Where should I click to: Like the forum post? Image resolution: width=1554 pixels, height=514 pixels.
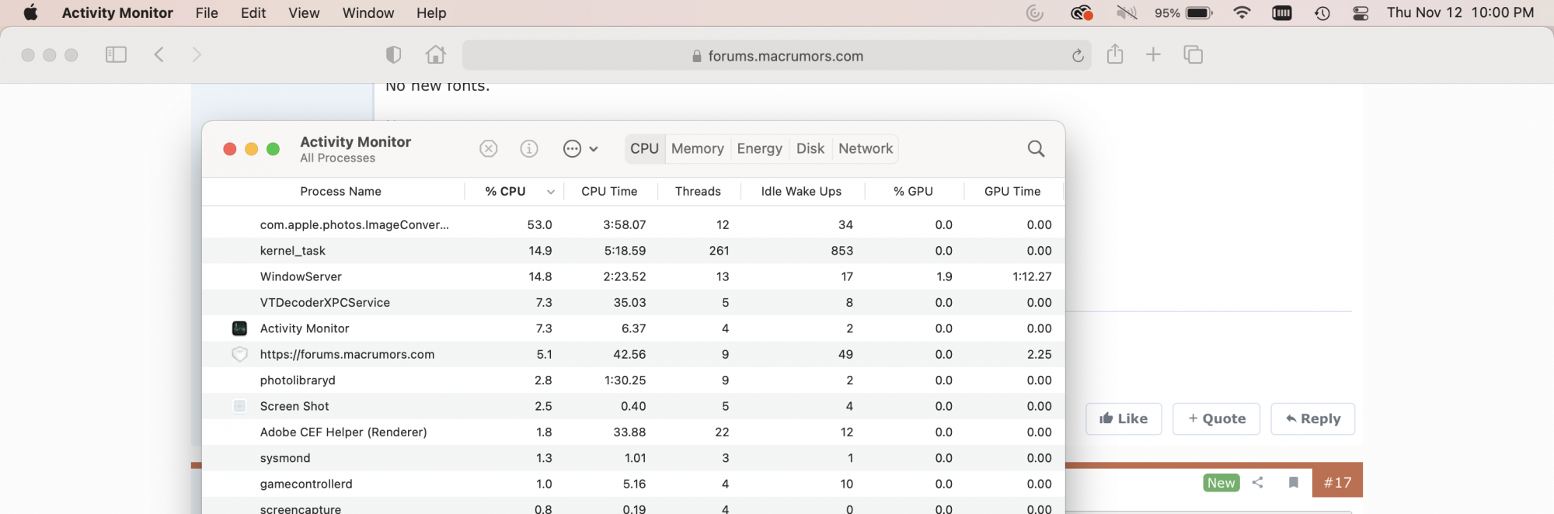(x=1124, y=418)
